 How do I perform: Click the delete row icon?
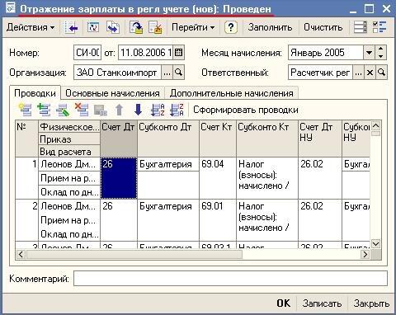82,110
